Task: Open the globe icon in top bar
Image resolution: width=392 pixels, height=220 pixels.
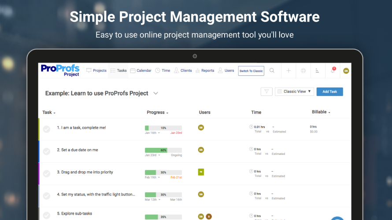Action: 303,70
